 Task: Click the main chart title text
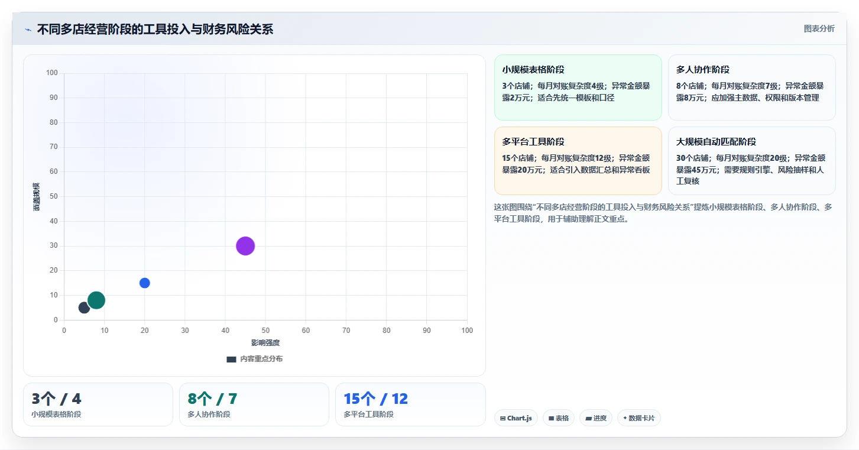click(x=155, y=29)
